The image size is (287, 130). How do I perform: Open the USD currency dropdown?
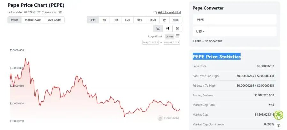200,31
